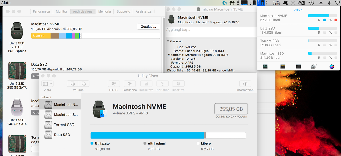Open the Wi-Fi menu bar icon
The height and width of the screenshot is (156, 341).
point(337,3)
